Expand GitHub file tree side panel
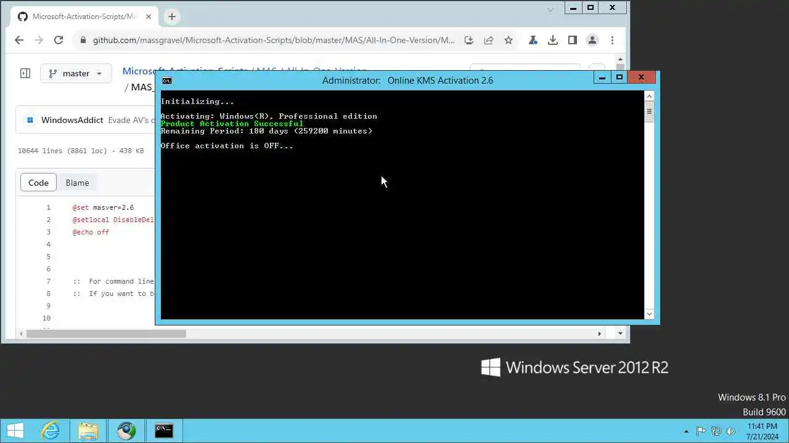The width and height of the screenshot is (789, 443). point(25,73)
